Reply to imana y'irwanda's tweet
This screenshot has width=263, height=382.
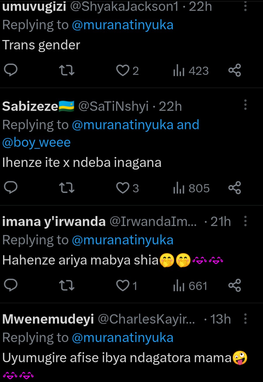click(11, 286)
